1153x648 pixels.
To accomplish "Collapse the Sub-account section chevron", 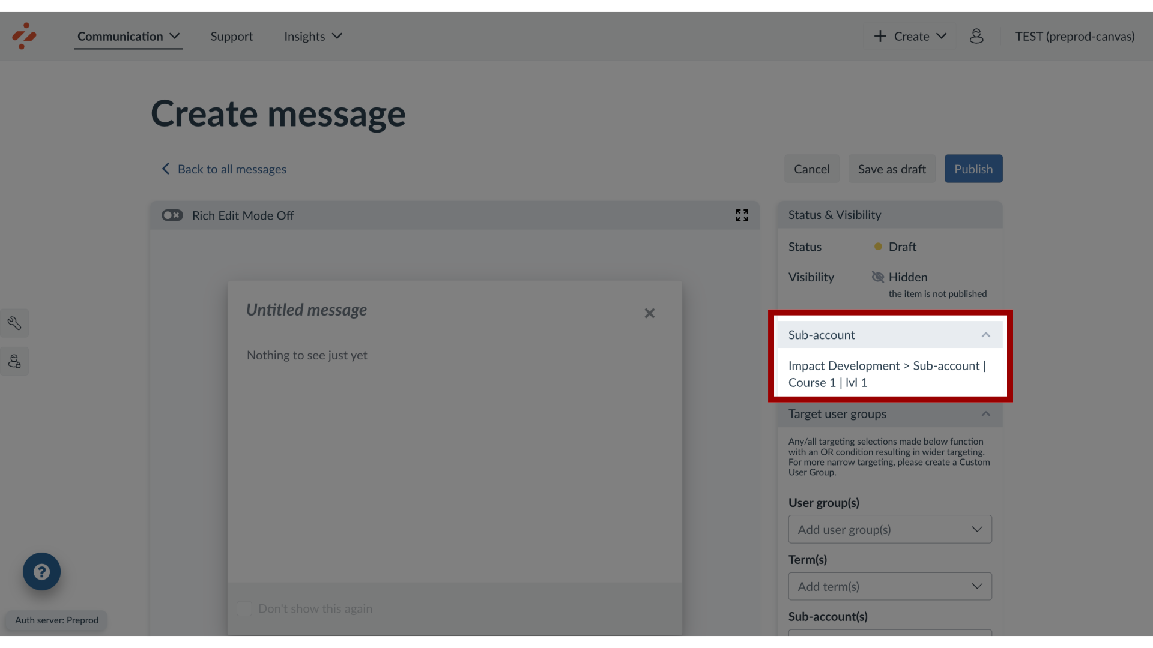I will [x=986, y=333].
